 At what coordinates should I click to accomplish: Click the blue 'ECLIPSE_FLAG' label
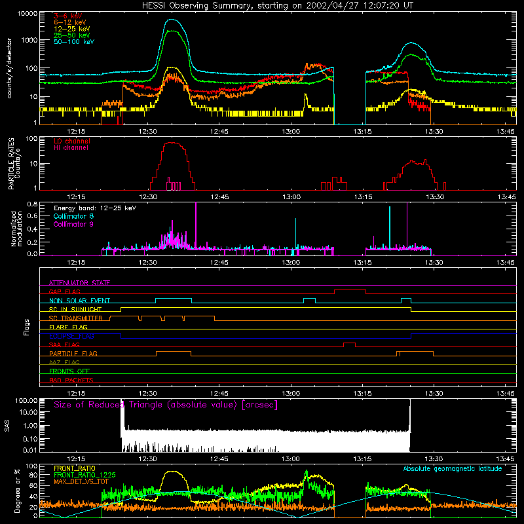pos(71,336)
